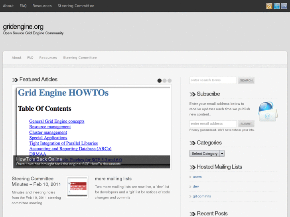Open the dev mailing list link

pos(196,186)
